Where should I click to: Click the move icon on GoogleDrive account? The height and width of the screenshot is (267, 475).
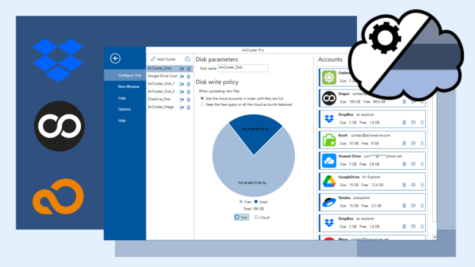[x=413, y=185]
